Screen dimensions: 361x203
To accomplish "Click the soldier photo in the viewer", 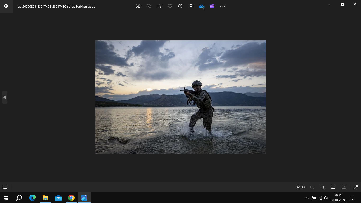I will point(181,97).
